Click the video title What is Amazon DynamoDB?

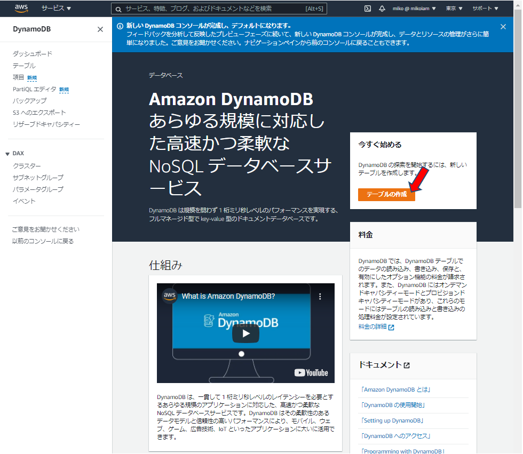[228, 296]
